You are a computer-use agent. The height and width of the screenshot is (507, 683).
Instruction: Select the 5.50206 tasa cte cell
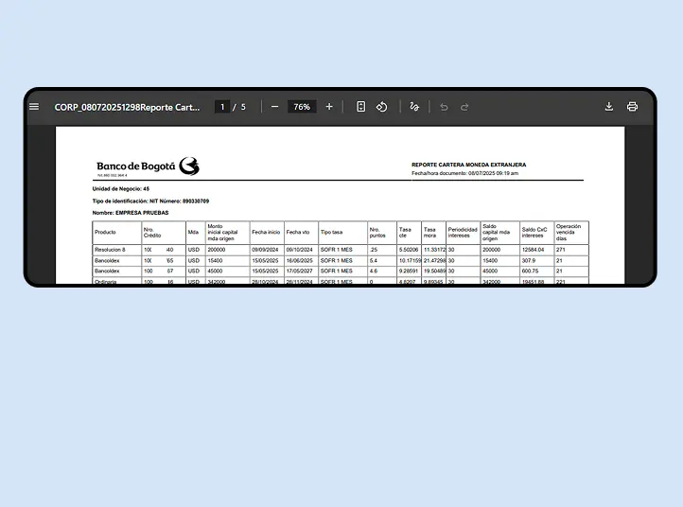point(409,250)
